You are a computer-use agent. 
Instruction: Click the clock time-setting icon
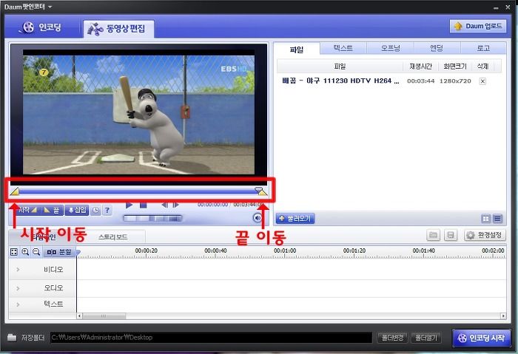click(95, 210)
